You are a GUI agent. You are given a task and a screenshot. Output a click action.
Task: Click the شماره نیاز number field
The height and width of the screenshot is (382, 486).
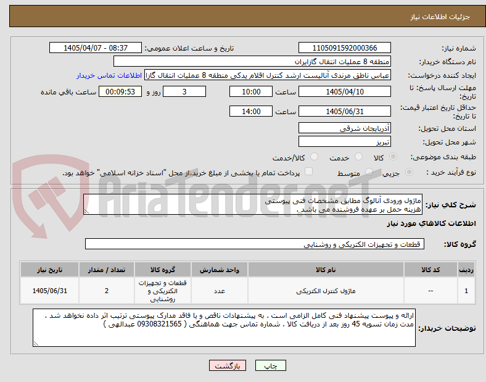click(344, 48)
